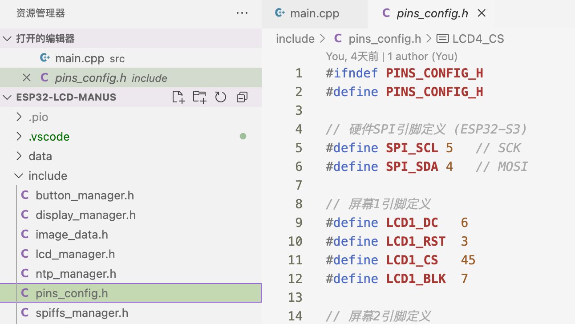Expand the .vscode folder
Viewport: 575px width, 324px height.
pyautogui.click(x=19, y=136)
